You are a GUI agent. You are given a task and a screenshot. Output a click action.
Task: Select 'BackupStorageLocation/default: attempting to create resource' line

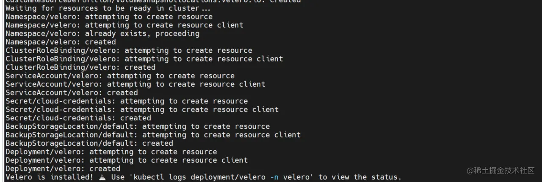point(138,126)
